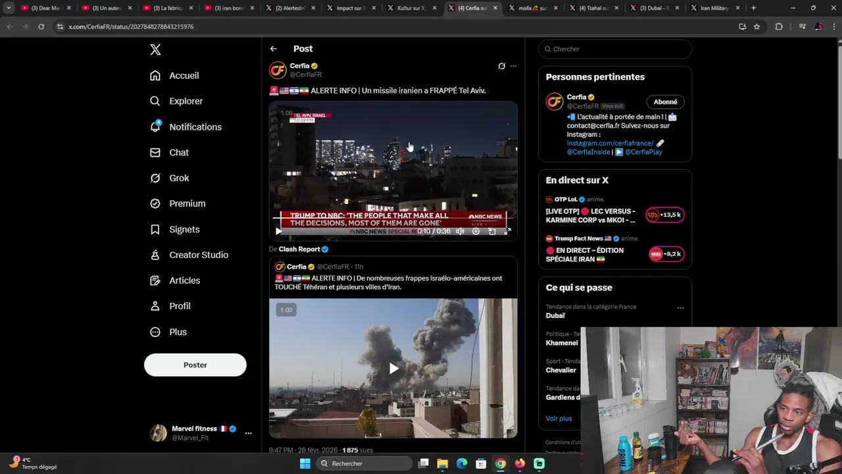Open Profil page

[x=170, y=307]
